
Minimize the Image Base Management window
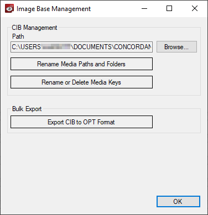[x=144, y=8]
